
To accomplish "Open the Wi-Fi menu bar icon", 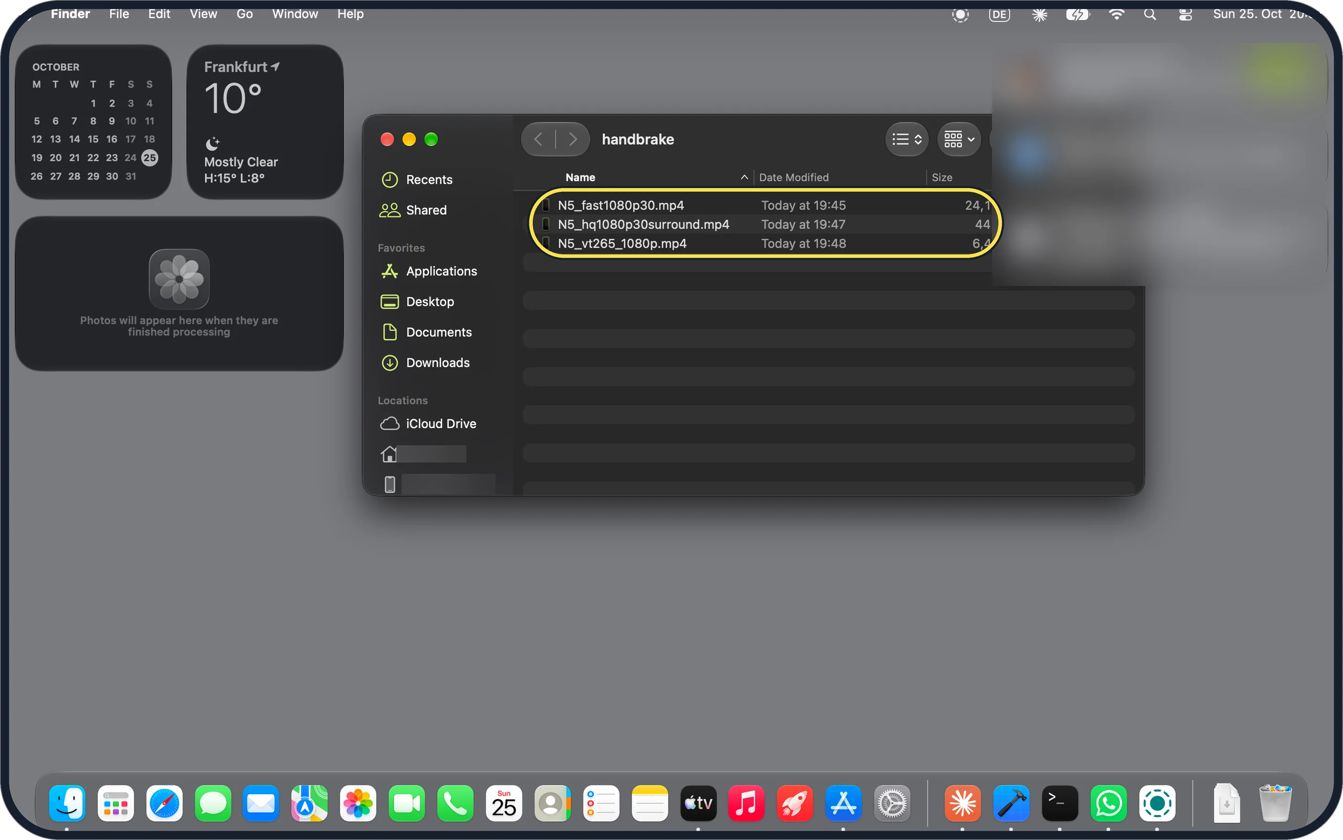I will click(1116, 14).
